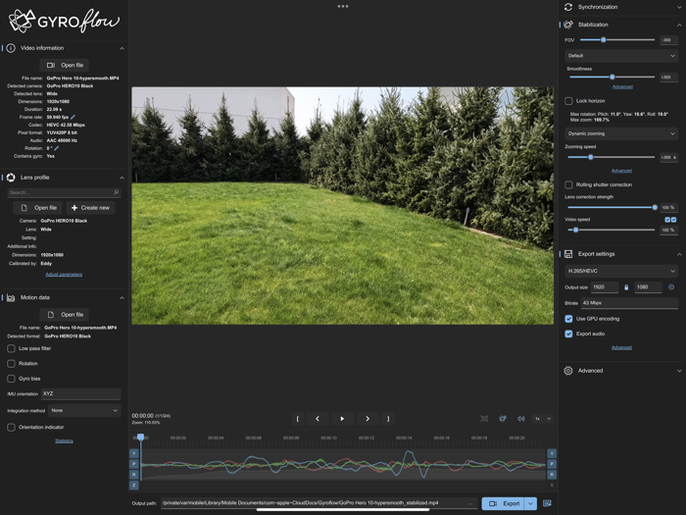Toggle the right Roll (R) chart axis
Image resolution: width=686 pixels, height=515 pixels.
tap(552, 474)
